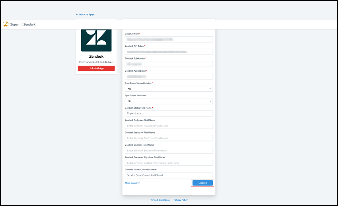The image size is (338, 206).
Task: Focus the Zuper API key field
Action: pyautogui.click(x=169, y=39)
